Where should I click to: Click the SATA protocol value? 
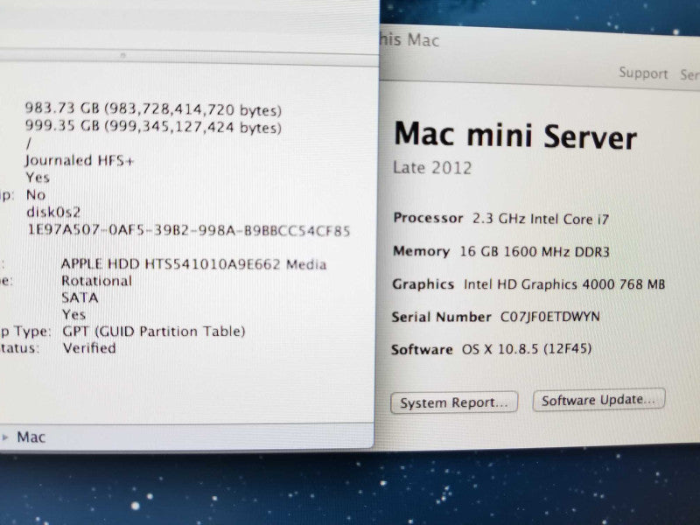pos(80,297)
